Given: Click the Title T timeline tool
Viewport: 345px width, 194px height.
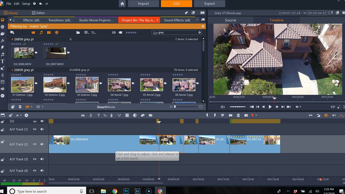Looking at the screenshot, I should [98, 115].
